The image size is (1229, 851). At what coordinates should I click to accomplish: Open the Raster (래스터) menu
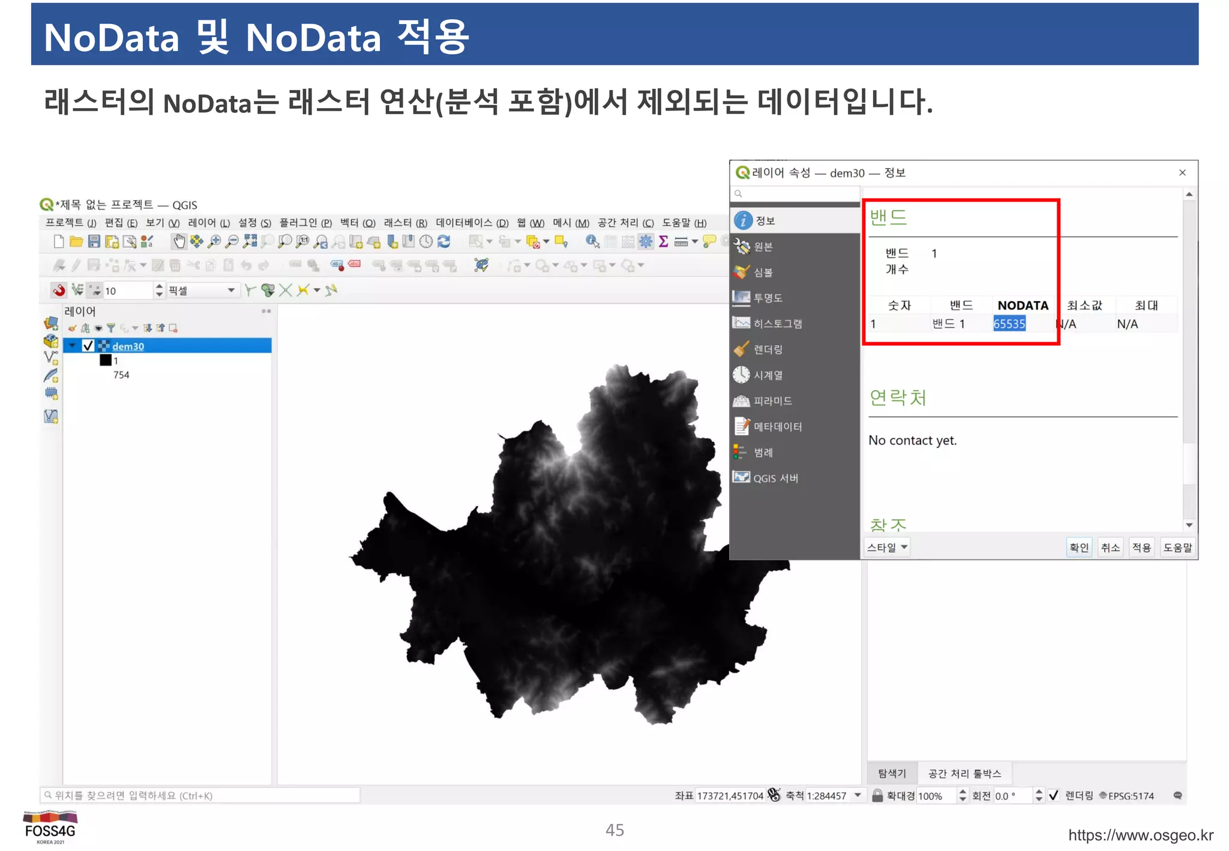tap(406, 223)
